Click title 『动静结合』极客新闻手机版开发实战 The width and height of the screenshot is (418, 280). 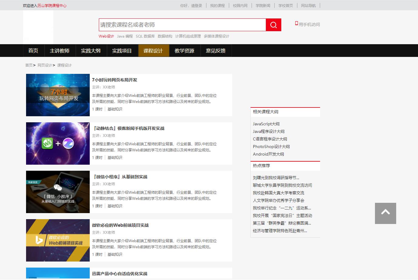pos(128,128)
